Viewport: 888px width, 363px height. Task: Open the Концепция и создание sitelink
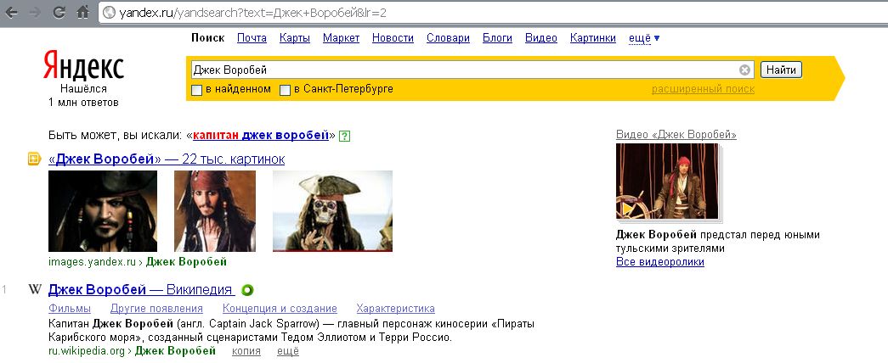tap(280, 309)
